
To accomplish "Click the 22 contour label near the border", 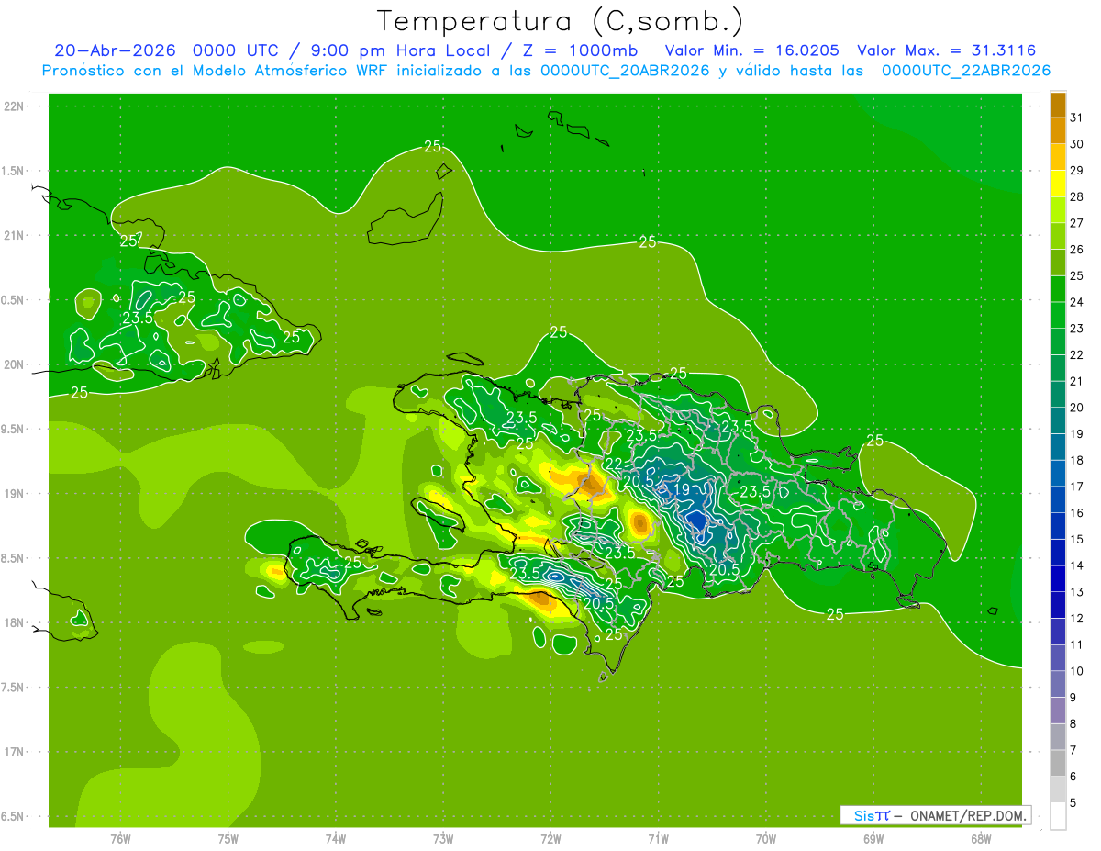I will click(614, 464).
